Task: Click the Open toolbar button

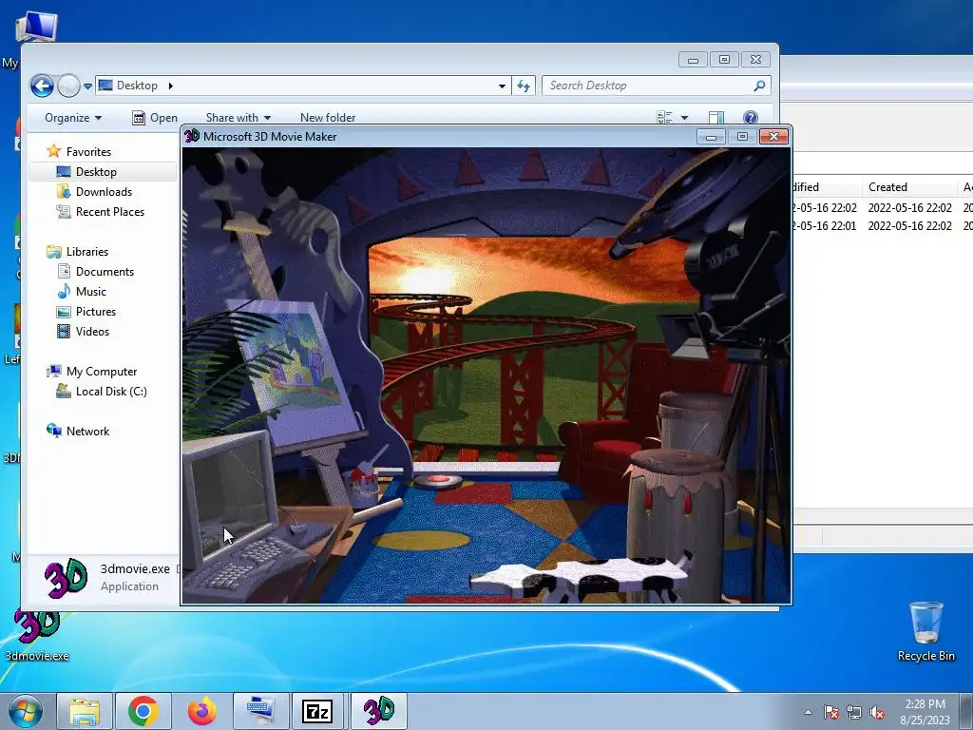Action: 155,117
